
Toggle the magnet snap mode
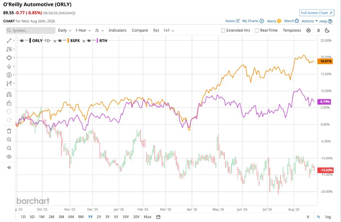[x=9, y=95]
